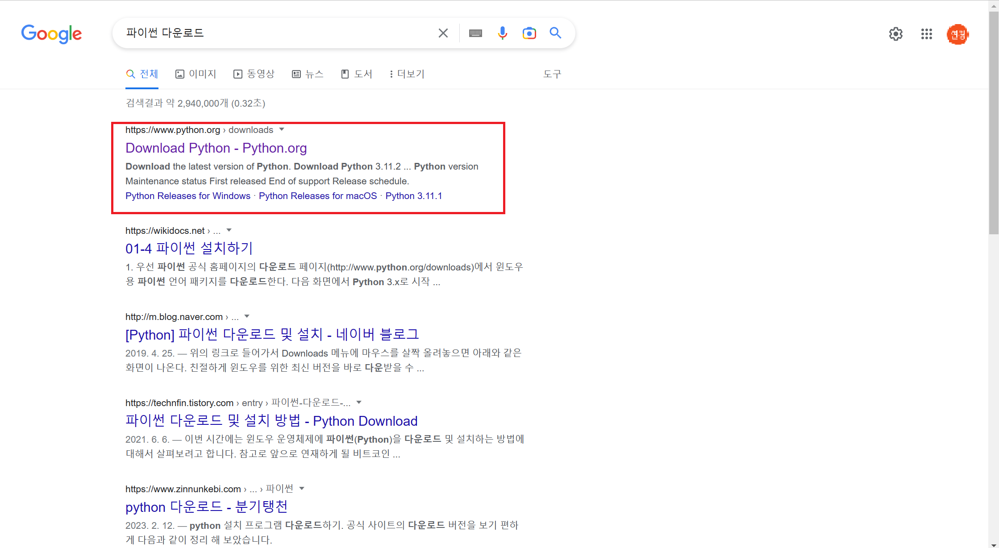Start voice search with microphone icon
Screen dimensions: 999x548
(502, 33)
